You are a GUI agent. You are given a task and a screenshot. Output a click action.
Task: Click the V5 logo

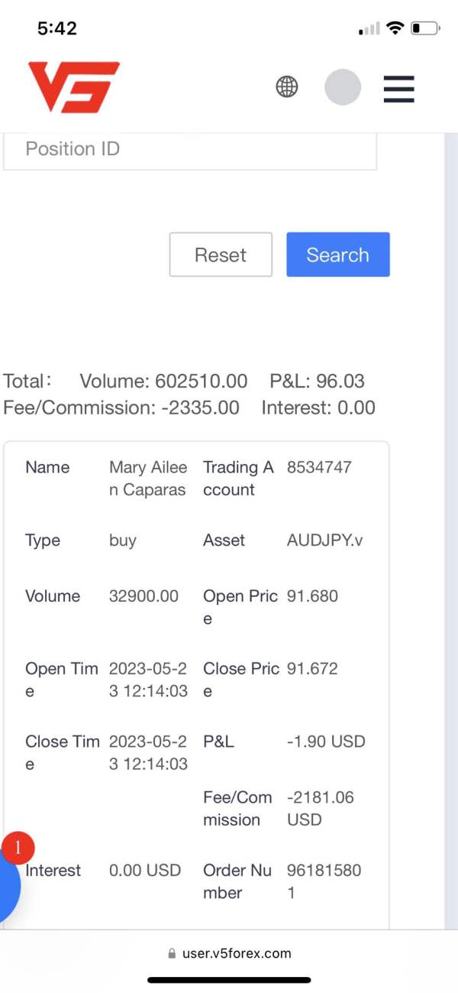[74, 87]
